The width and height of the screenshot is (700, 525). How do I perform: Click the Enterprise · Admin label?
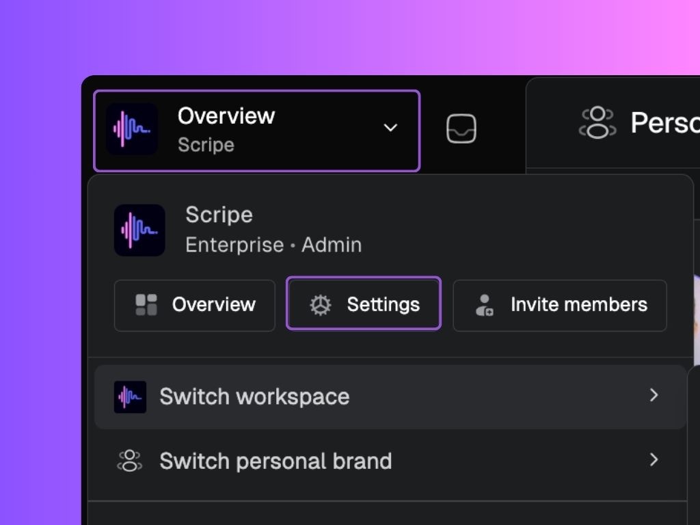(273, 245)
